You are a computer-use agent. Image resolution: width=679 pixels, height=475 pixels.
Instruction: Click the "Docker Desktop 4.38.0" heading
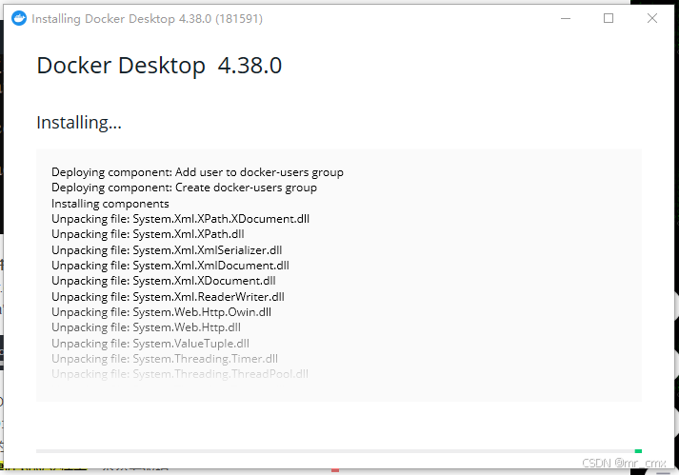tap(159, 66)
